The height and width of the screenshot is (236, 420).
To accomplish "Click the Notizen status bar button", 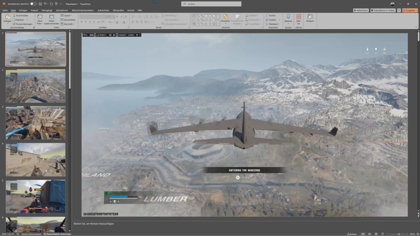I will (352, 234).
